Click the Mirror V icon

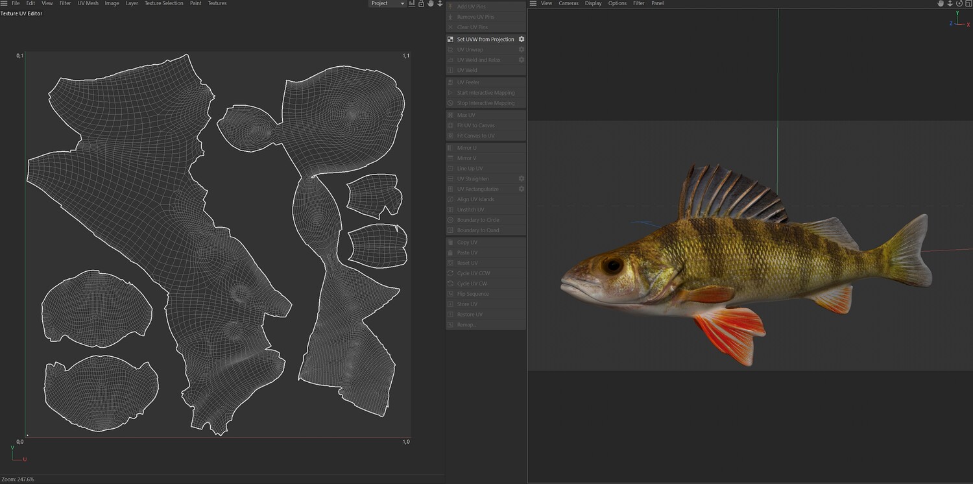coord(450,158)
